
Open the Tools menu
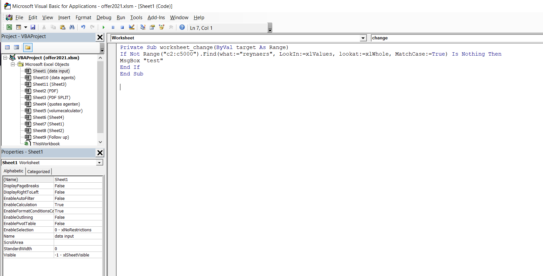[136, 18]
